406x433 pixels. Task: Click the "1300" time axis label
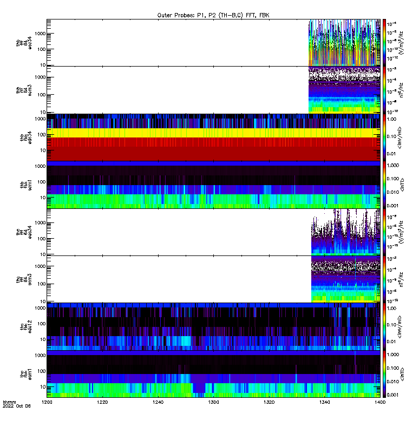pos(213,402)
